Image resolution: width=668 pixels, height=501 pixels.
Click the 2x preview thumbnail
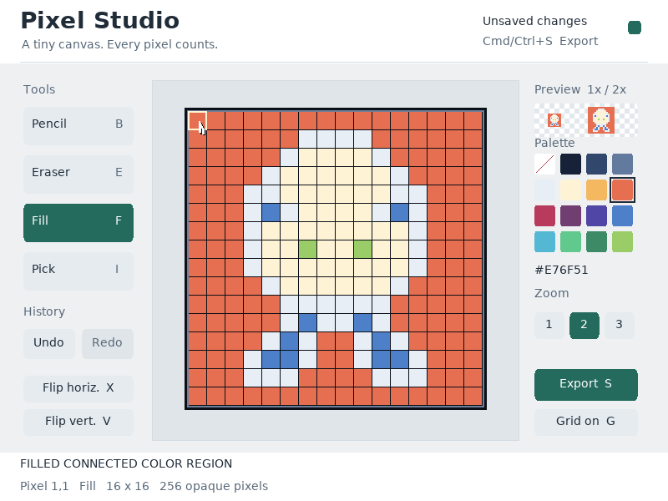pyautogui.click(x=600, y=120)
